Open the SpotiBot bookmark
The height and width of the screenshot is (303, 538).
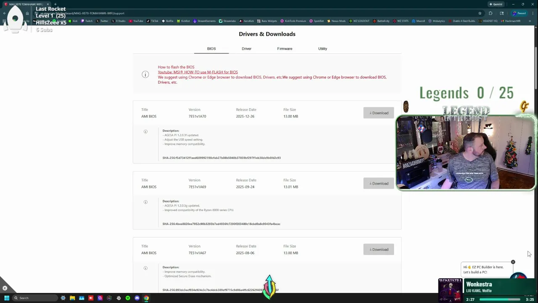coord(316,21)
